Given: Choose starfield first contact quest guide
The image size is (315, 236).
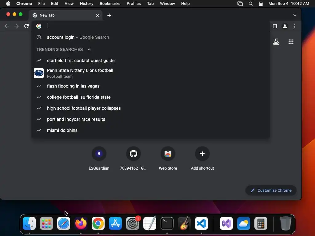Looking at the screenshot, I should tap(151, 61).
